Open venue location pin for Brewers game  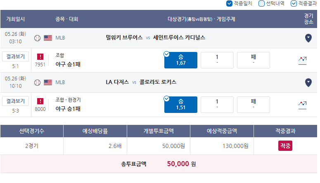pyautogui.click(x=308, y=38)
